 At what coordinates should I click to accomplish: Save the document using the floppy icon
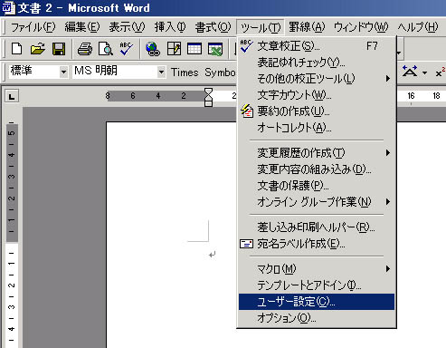59,49
